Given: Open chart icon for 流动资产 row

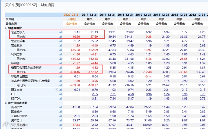Looking at the screenshot, I should 60,107.
